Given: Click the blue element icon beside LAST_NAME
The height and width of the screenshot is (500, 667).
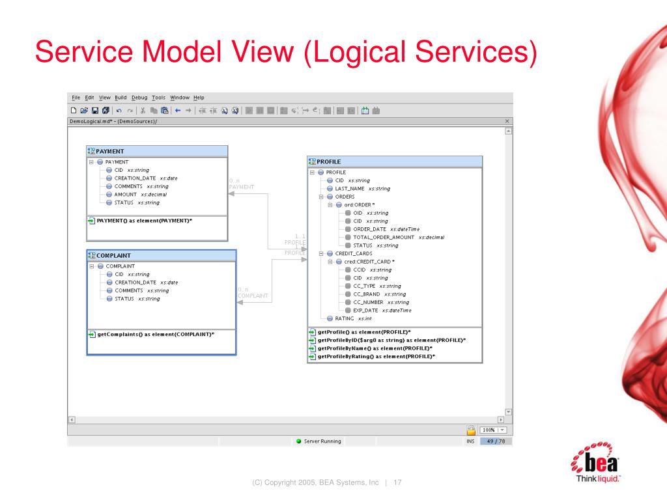Looking at the screenshot, I should point(330,189).
